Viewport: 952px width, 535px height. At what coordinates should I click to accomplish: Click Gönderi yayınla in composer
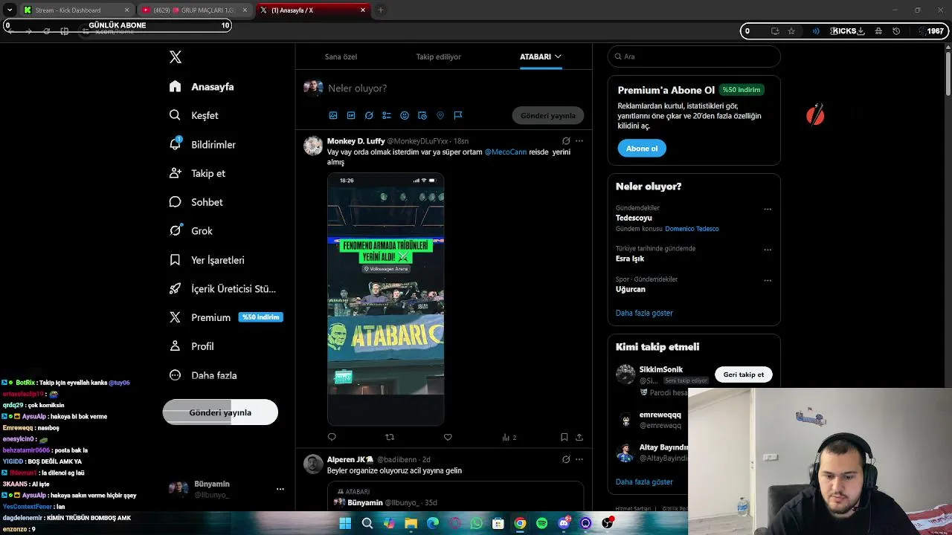click(x=548, y=116)
